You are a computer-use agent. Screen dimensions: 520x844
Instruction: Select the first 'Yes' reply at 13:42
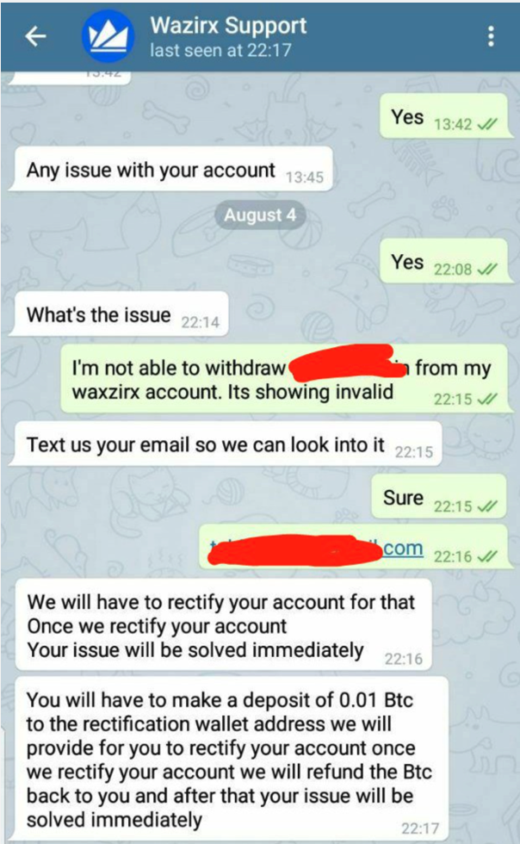point(443,115)
